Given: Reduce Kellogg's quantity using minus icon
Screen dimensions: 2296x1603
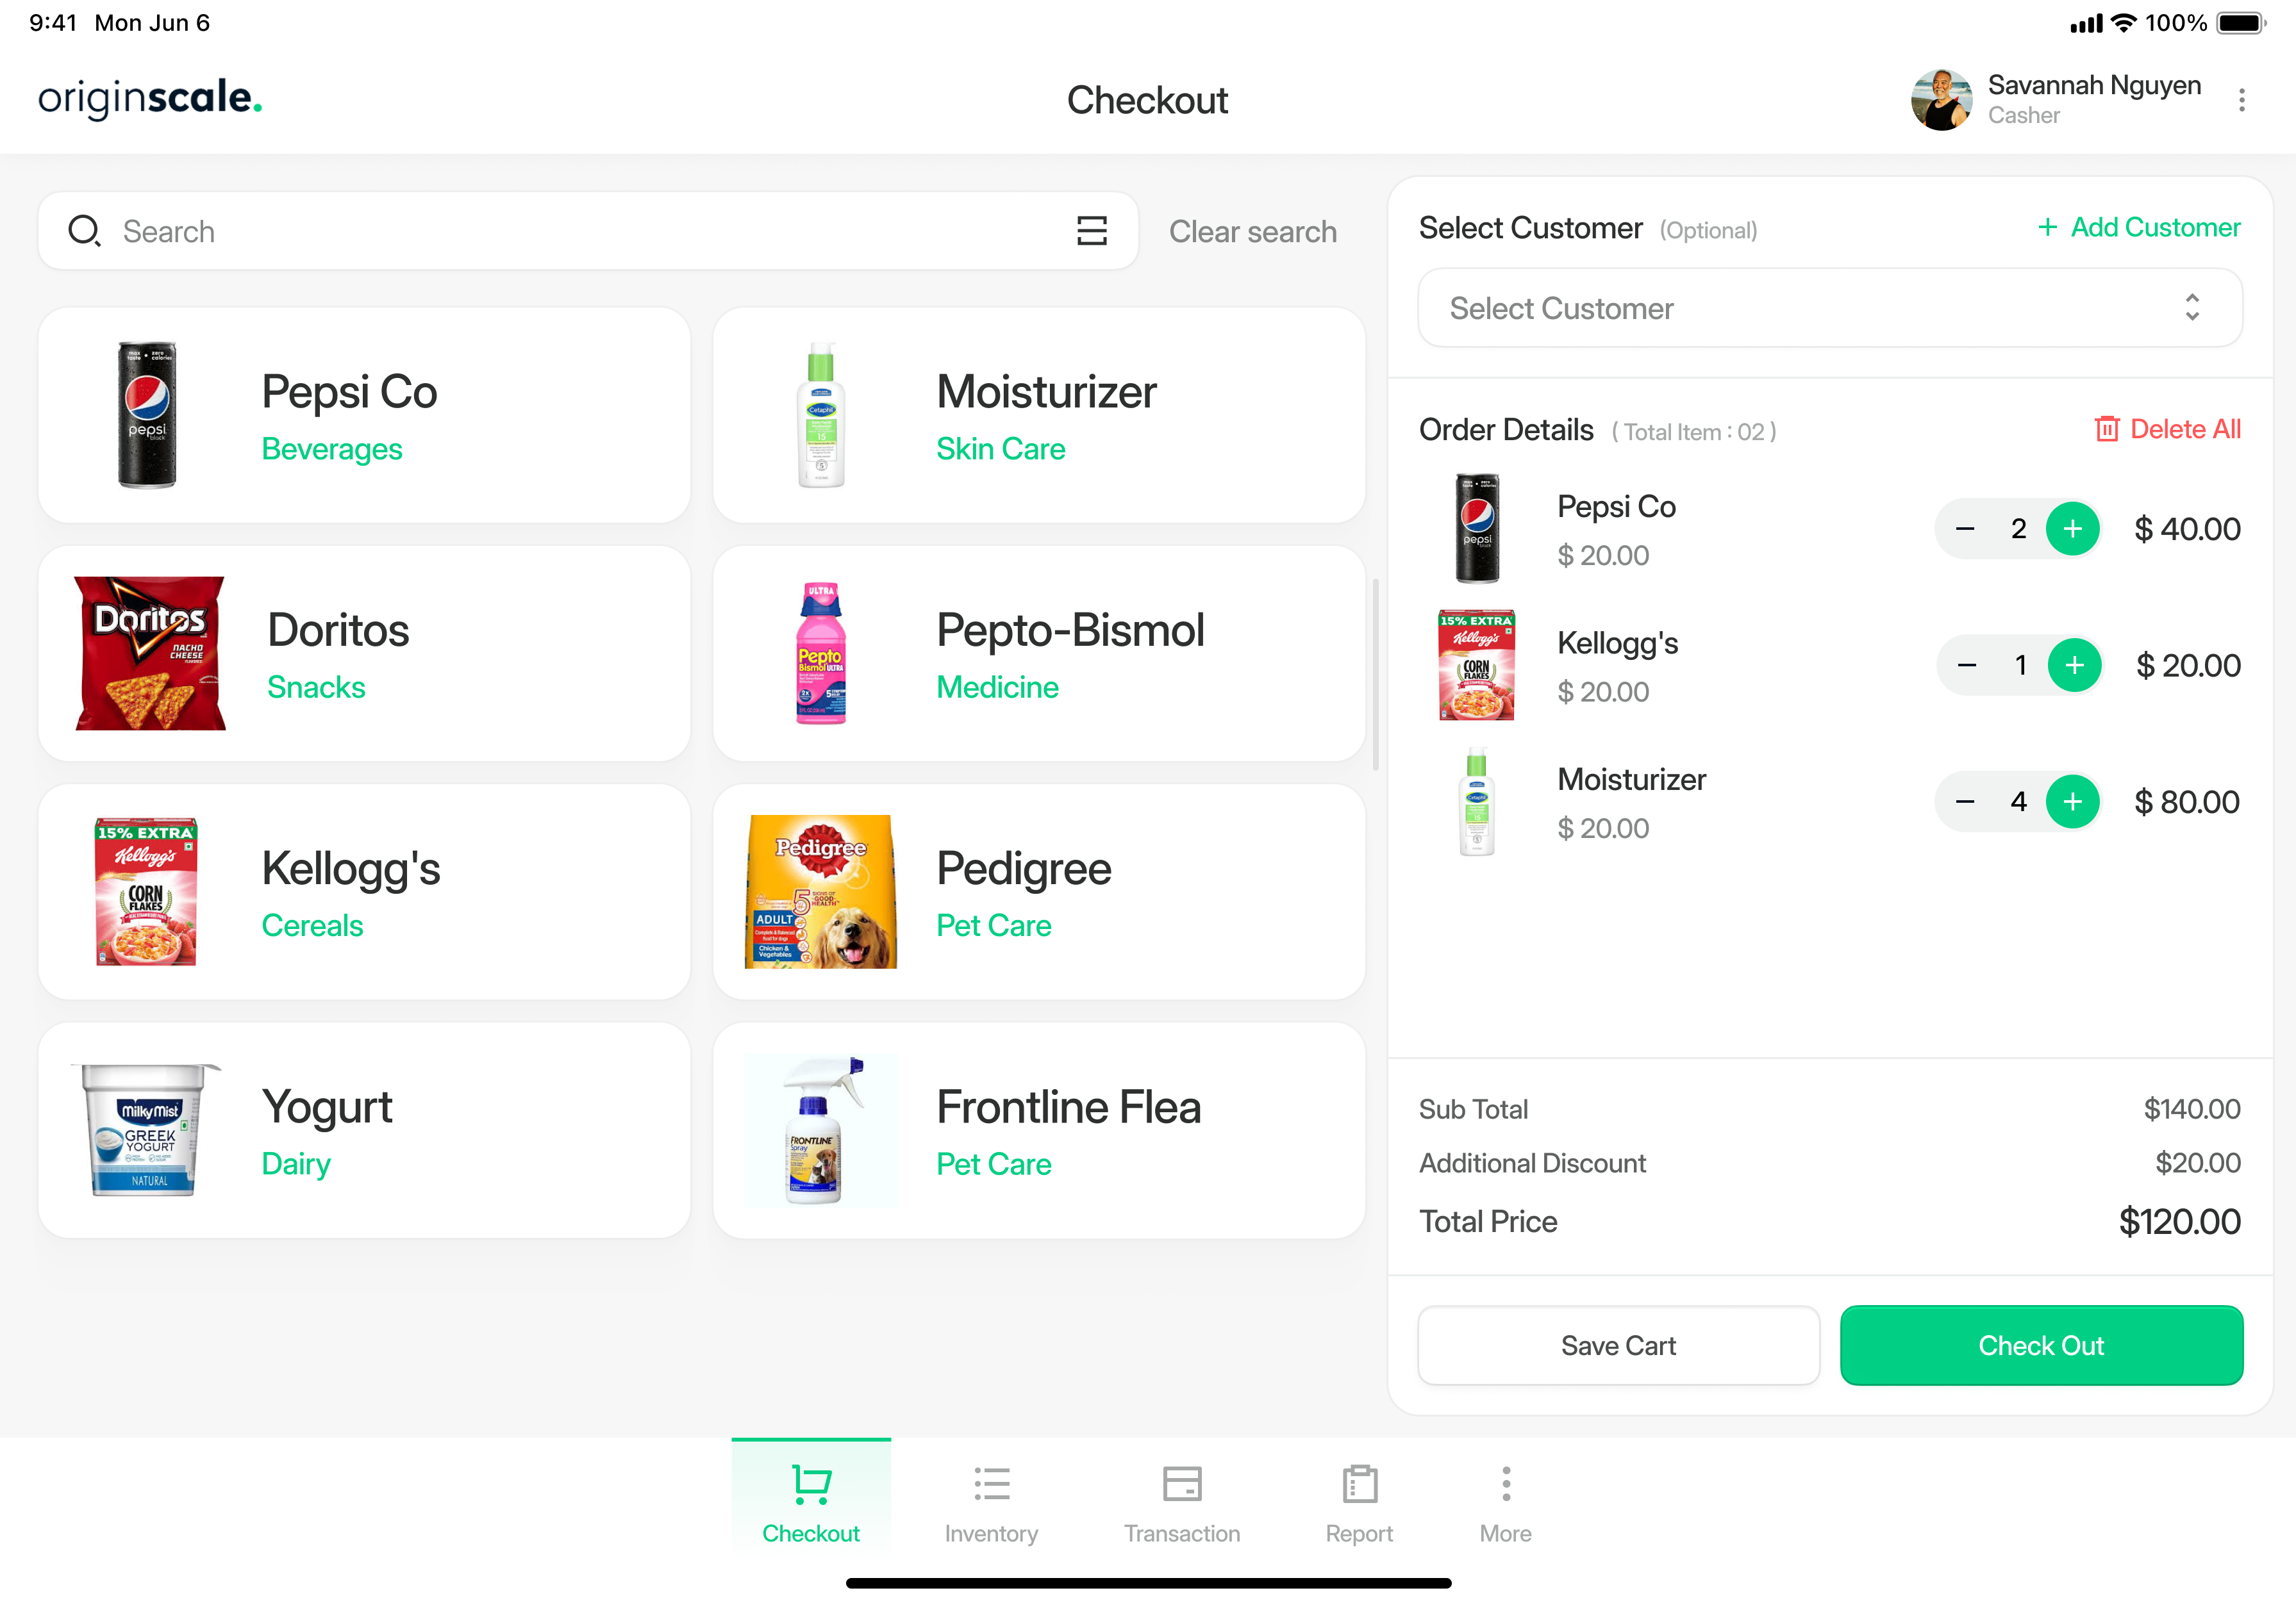Looking at the screenshot, I should (1966, 664).
